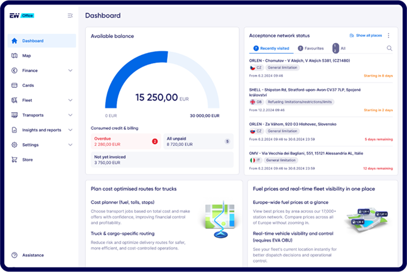The height and width of the screenshot is (272, 407).
Task: Expand the Settings menu chevron
Action: coord(71,145)
